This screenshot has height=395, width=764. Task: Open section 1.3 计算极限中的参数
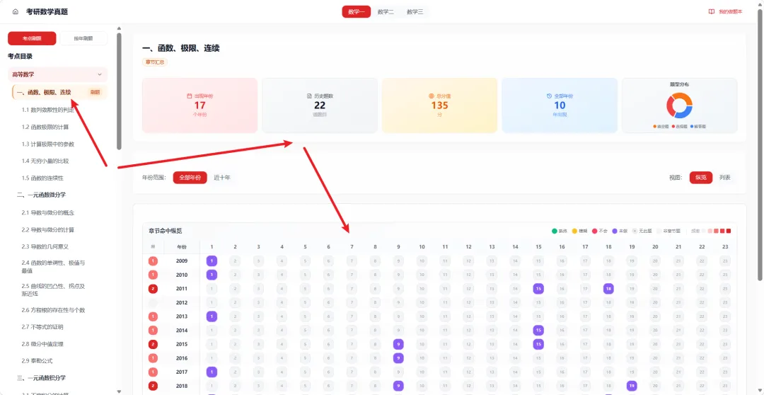click(x=48, y=144)
